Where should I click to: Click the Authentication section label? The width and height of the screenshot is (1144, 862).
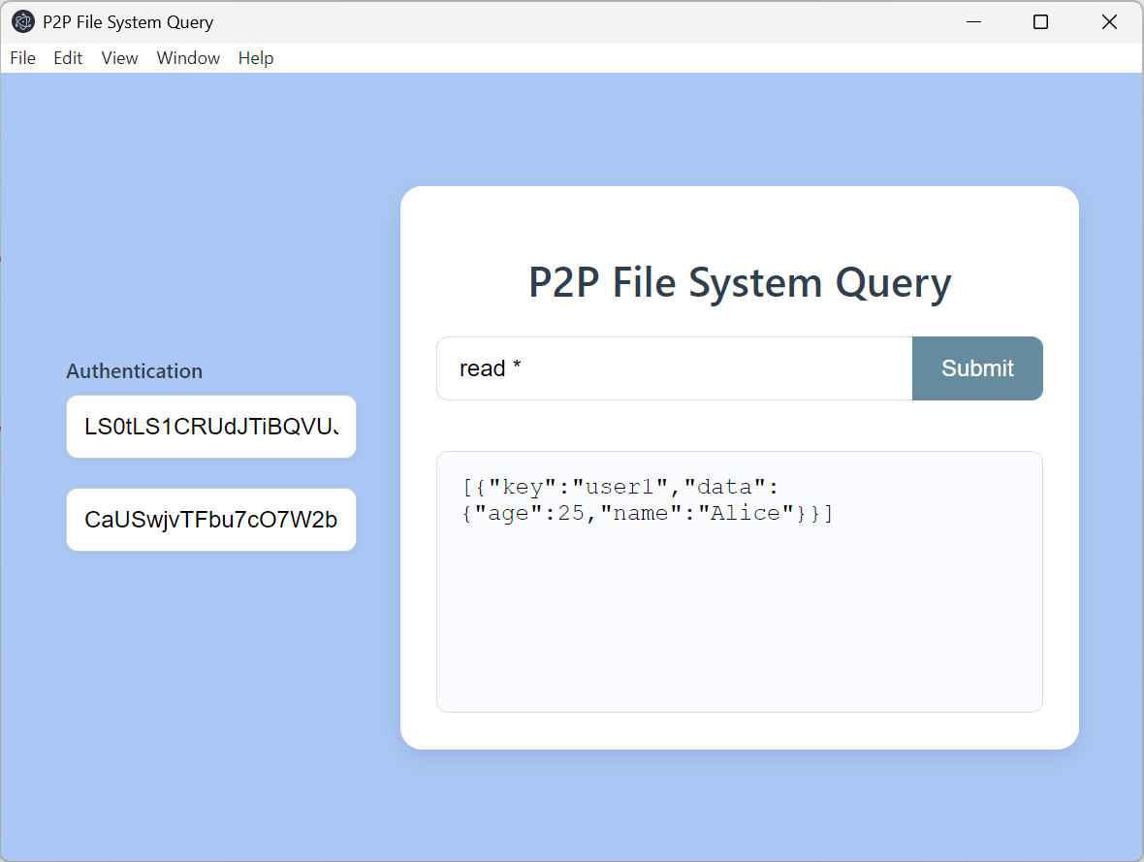(x=134, y=370)
